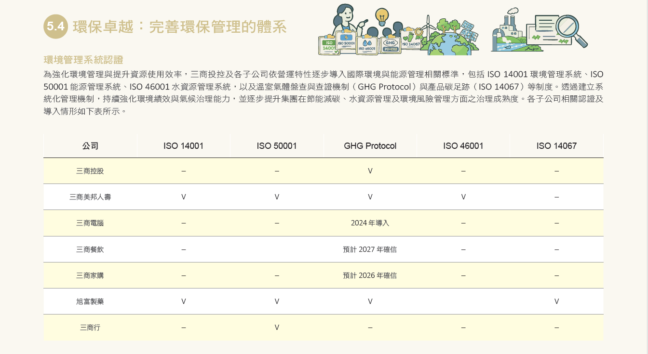Click the 預計 2027 年確信 cell
Viewport: 648px width, 354px height.
[x=370, y=249]
